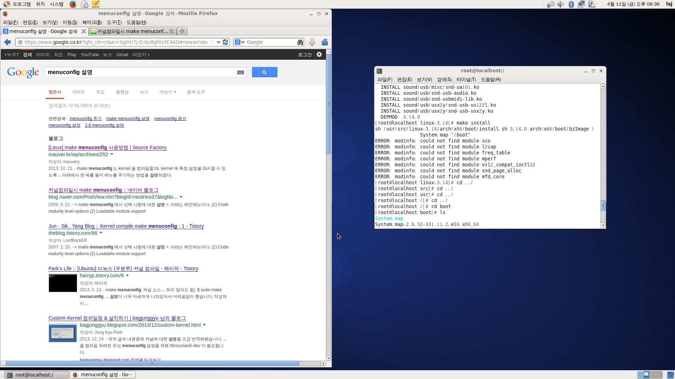The width and height of the screenshot is (675, 379).
Task: Expand the 더보기 dropdown in the black Google bar
Action: [x=141, y=55]
